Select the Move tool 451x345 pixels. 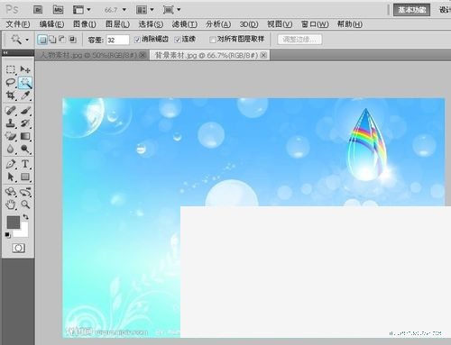pyautogui.click(x=25, y=69)
